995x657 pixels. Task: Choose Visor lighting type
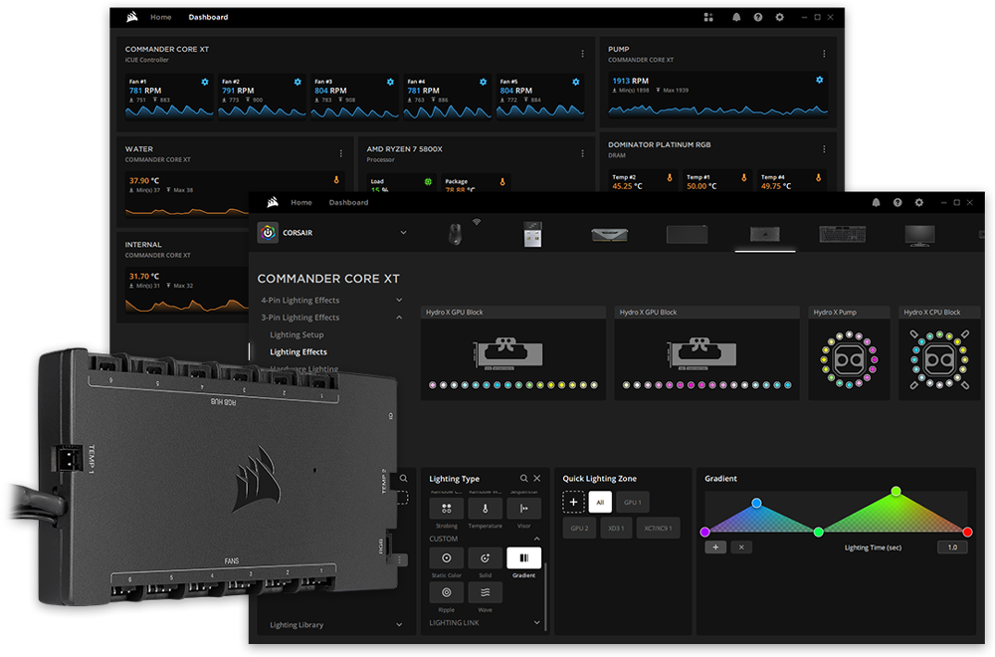click(x=523, y=509)
